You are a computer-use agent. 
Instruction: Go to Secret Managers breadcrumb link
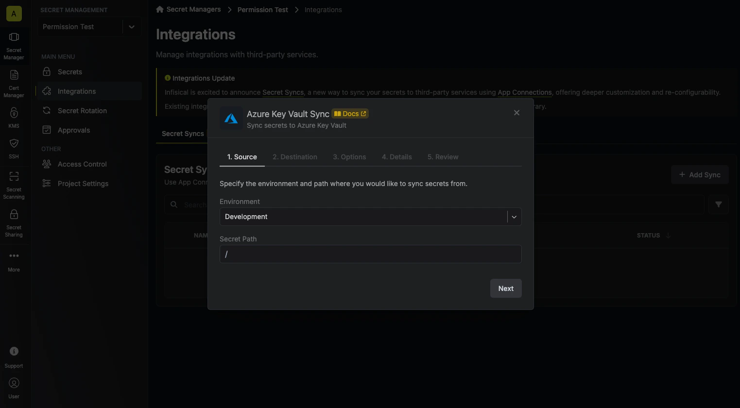pos(193,9)
